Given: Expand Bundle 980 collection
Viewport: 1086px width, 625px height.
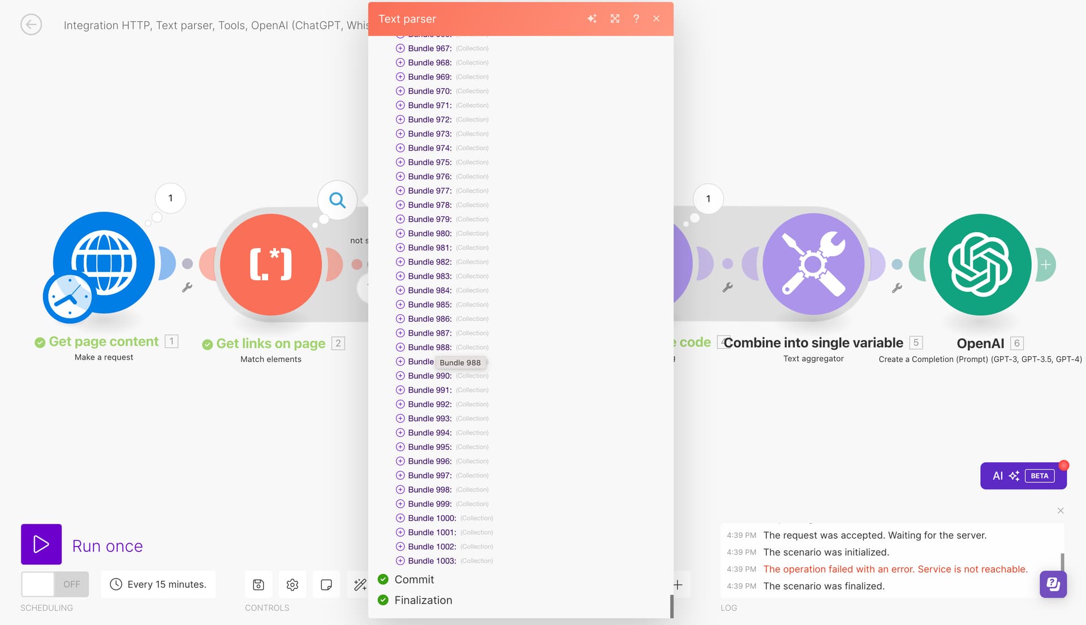Looking at the screenshot, I should pyautogui.click(x=400, y=233).
